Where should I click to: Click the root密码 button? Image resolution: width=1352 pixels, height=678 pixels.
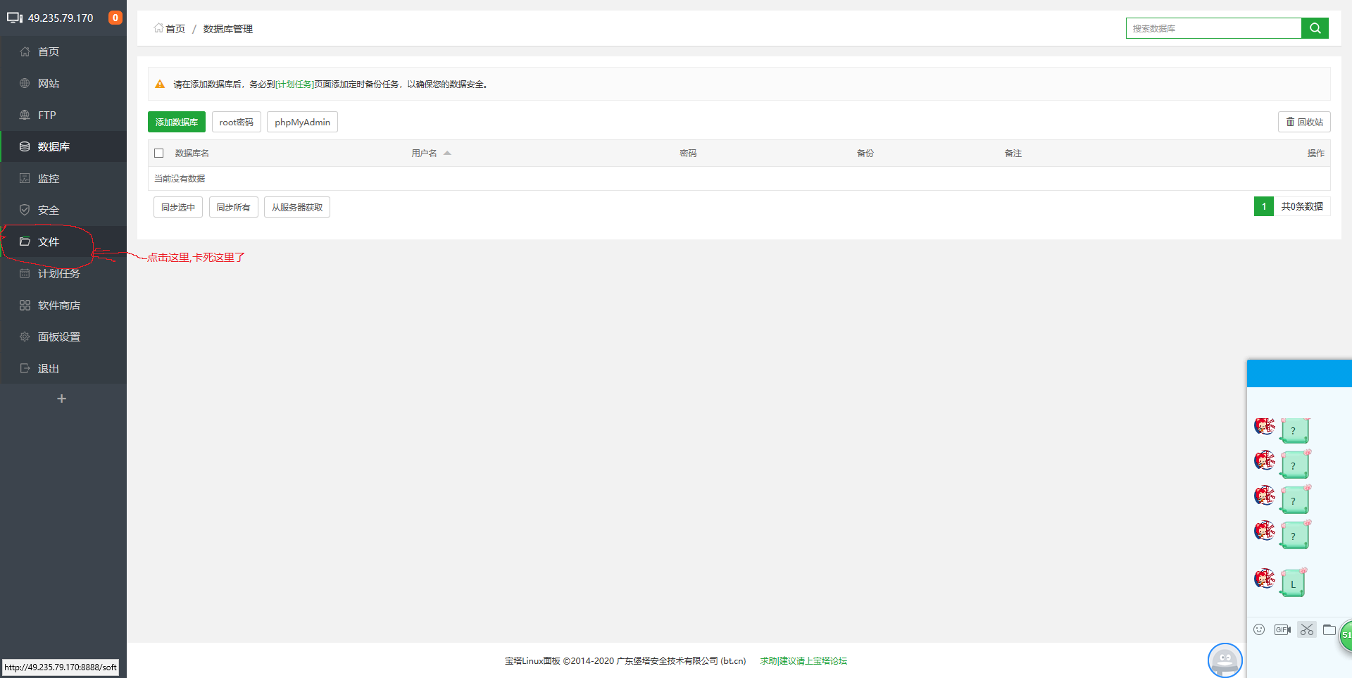[x=237, y=122]
